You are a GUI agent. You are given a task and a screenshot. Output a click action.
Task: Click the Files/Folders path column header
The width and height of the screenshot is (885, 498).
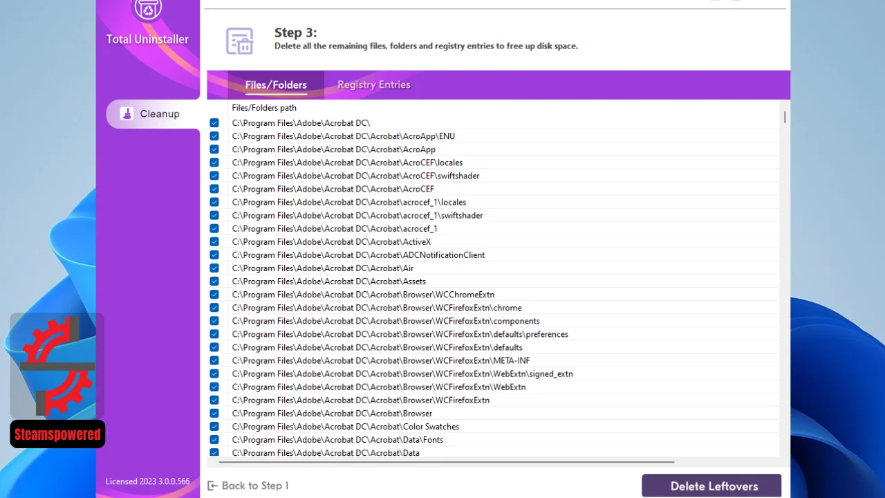pyautogui.click(x=264, y=108)
